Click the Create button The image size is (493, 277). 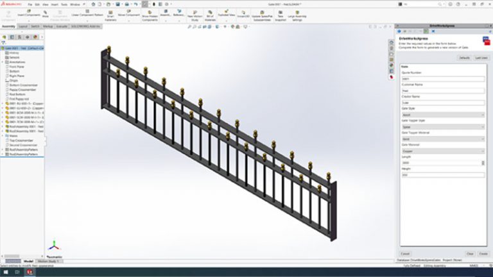coord(483,253)
